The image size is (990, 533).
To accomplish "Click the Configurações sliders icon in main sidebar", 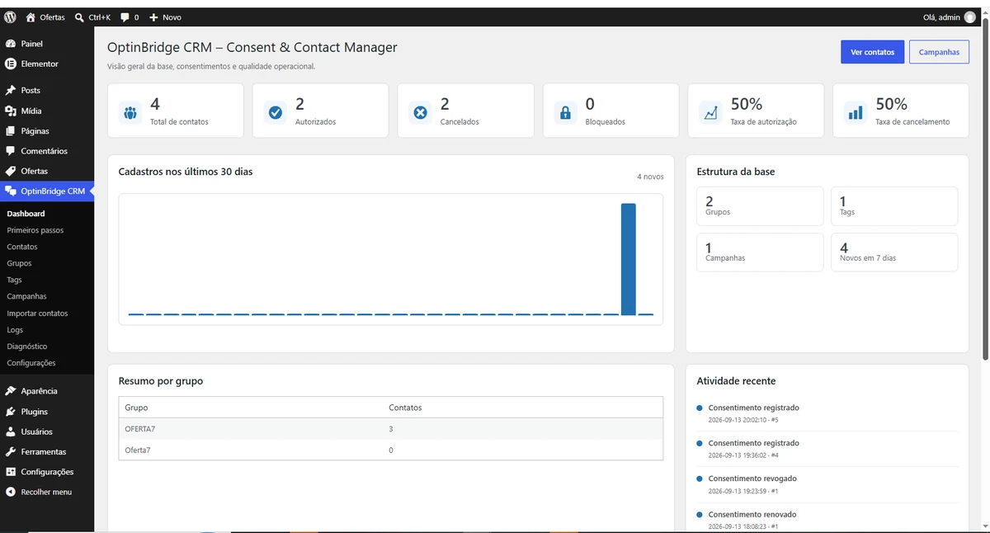I will tap(11, 472).
